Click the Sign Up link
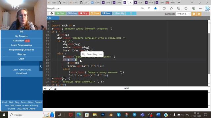This screenshot has width=211, height=118. (21, 54)
